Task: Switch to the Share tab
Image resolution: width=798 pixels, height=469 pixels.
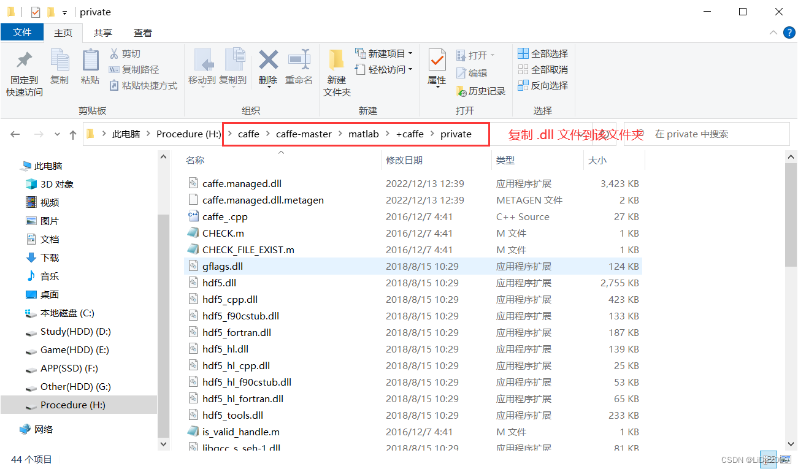Action: (103, 33)
